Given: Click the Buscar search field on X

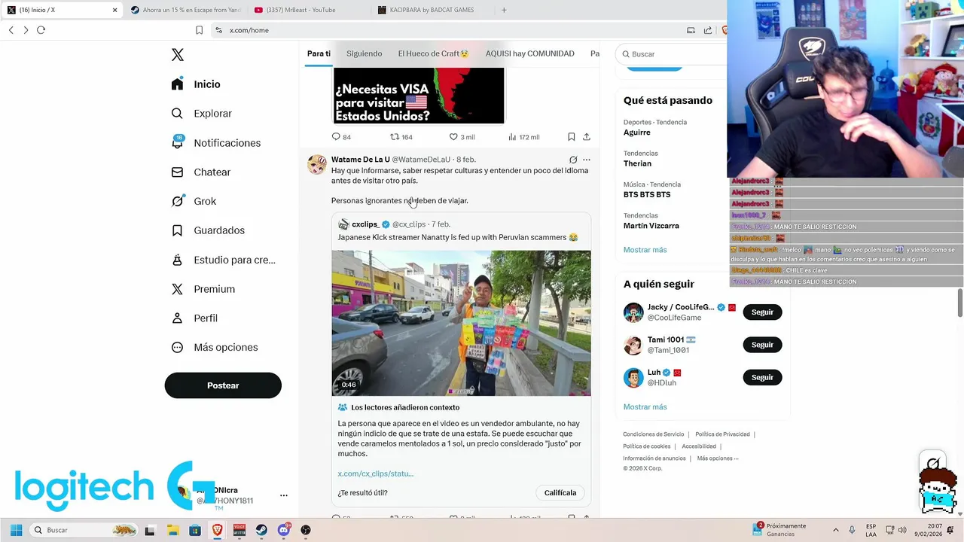Looking at the screenshot, I should 672,54.
